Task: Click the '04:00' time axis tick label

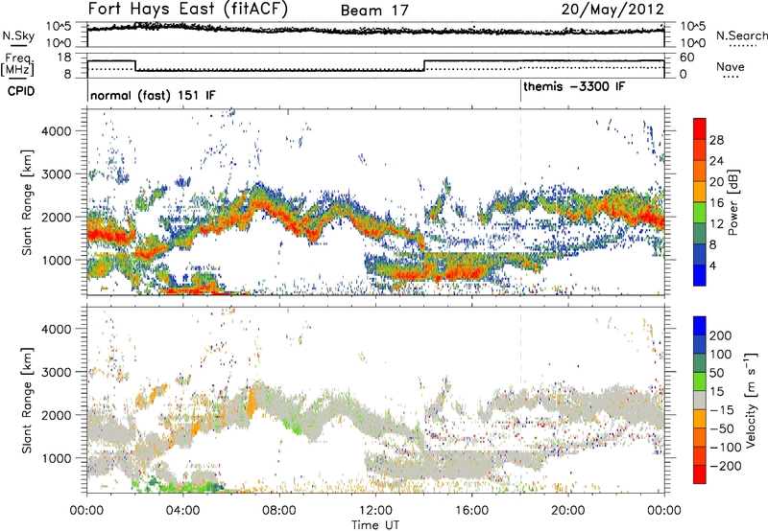Action: click(x=182, y=511)
